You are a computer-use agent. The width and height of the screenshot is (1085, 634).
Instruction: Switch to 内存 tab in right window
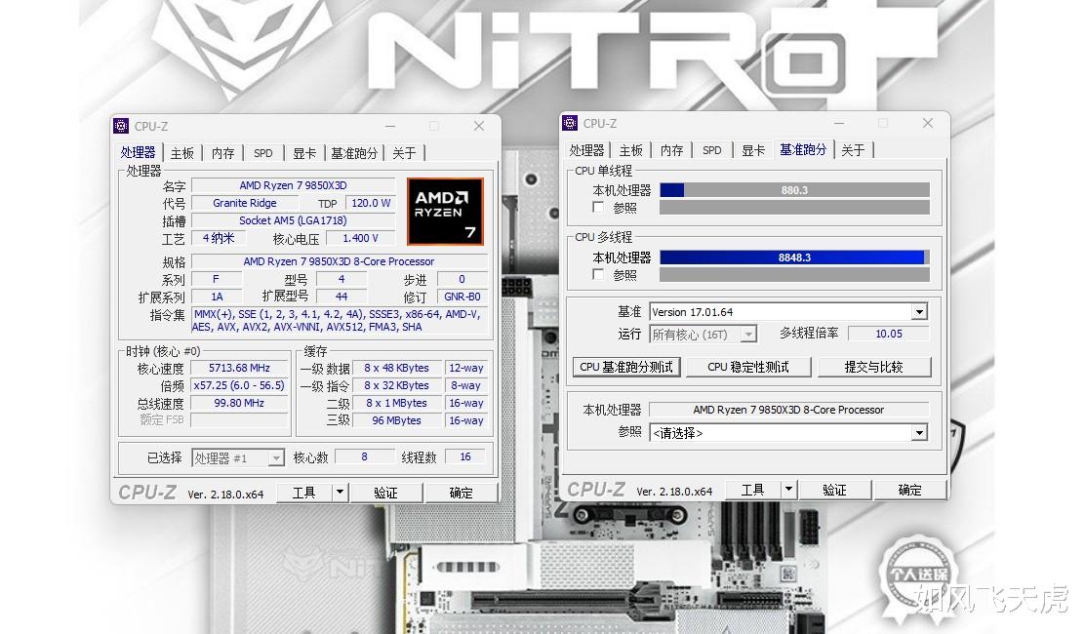point(671,150)
